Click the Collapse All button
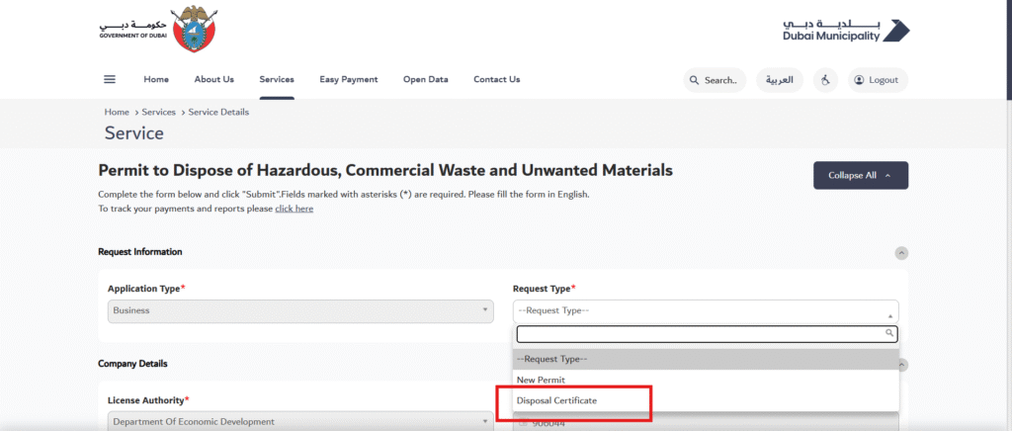The image size is (1012, 431). (x=860, y=175)
